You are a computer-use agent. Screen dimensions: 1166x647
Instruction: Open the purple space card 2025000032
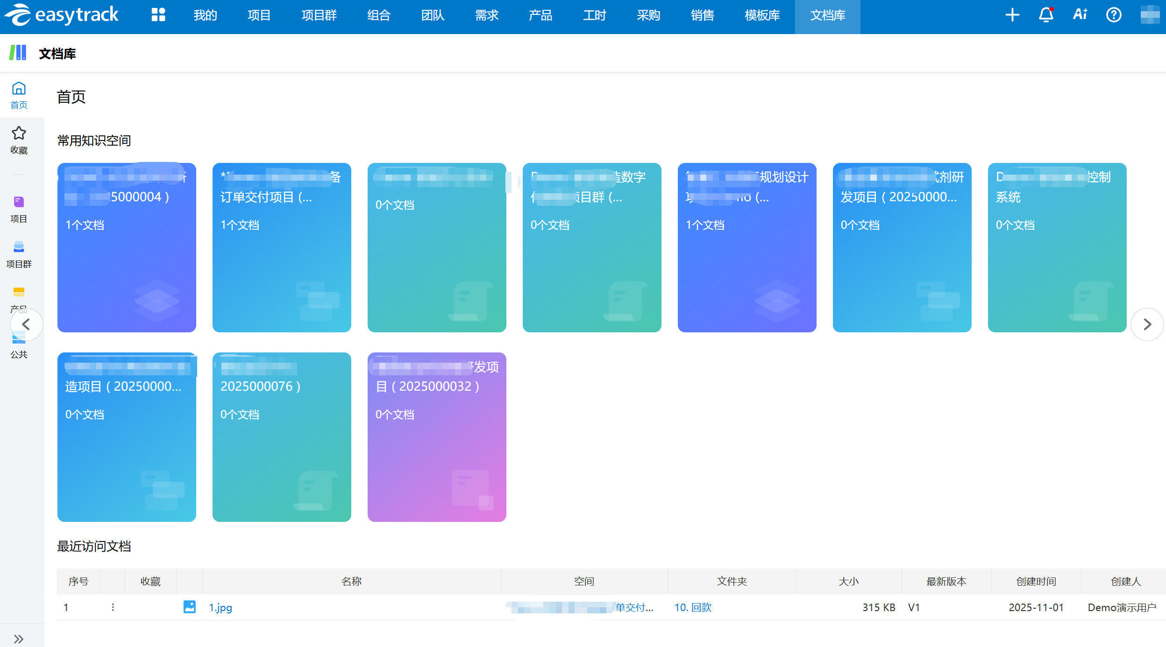[x=437, y=436]
